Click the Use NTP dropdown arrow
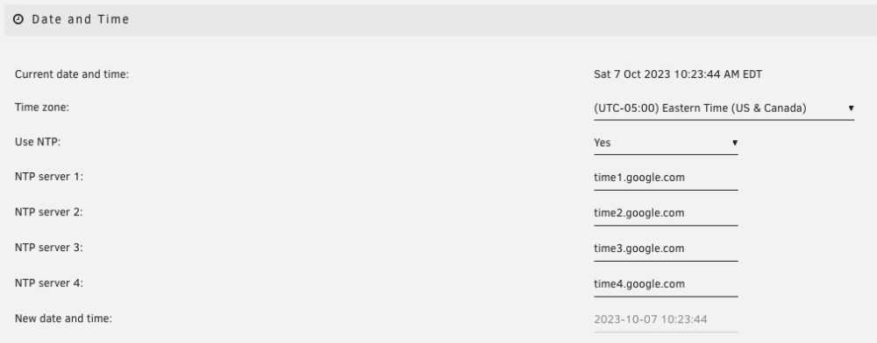 click(735, 143)
